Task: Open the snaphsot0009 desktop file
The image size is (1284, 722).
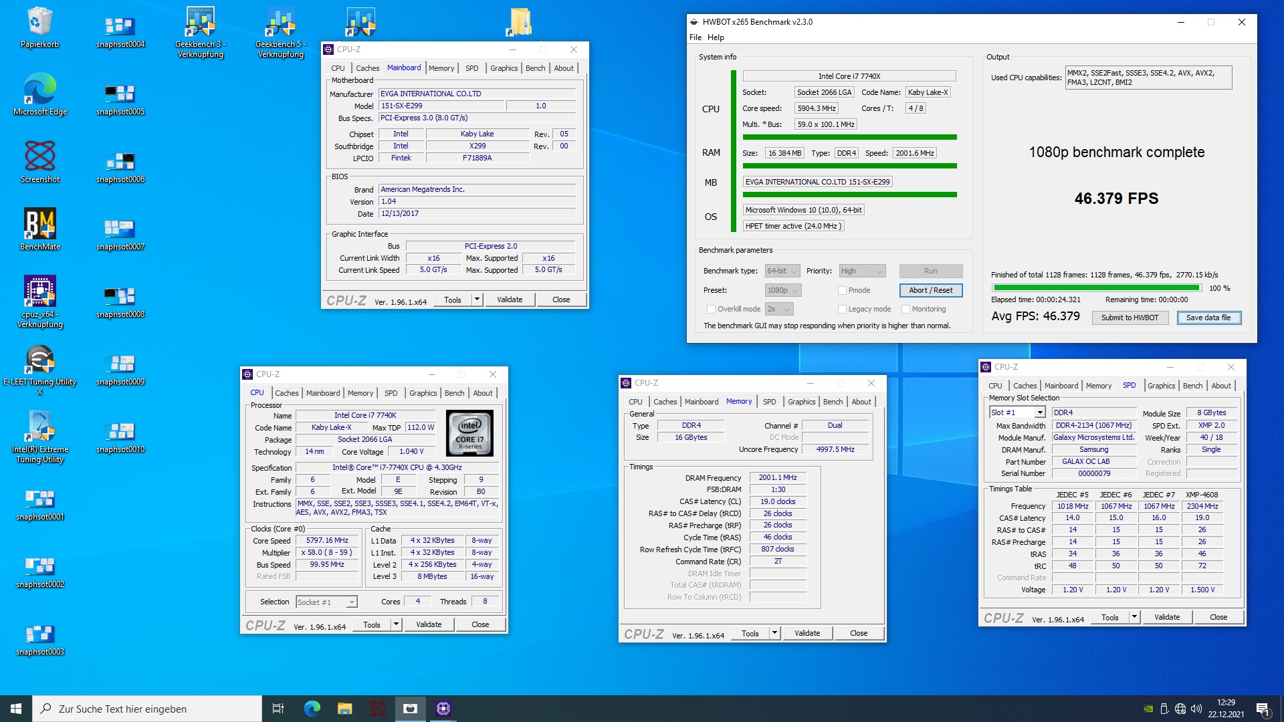Action: [x=120, y=370]
